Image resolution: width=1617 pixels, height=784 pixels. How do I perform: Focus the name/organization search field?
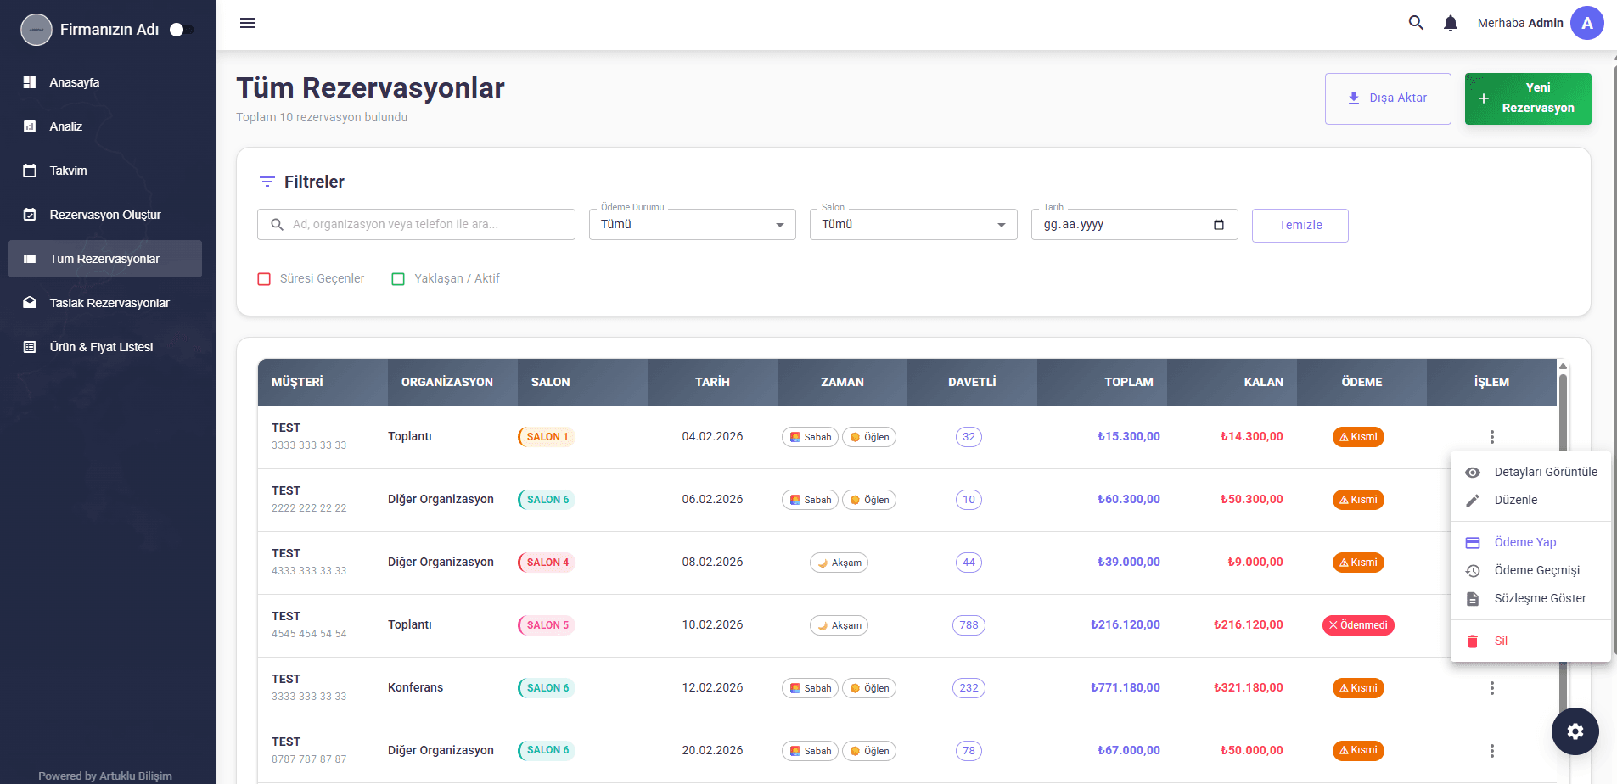point(416,225)
